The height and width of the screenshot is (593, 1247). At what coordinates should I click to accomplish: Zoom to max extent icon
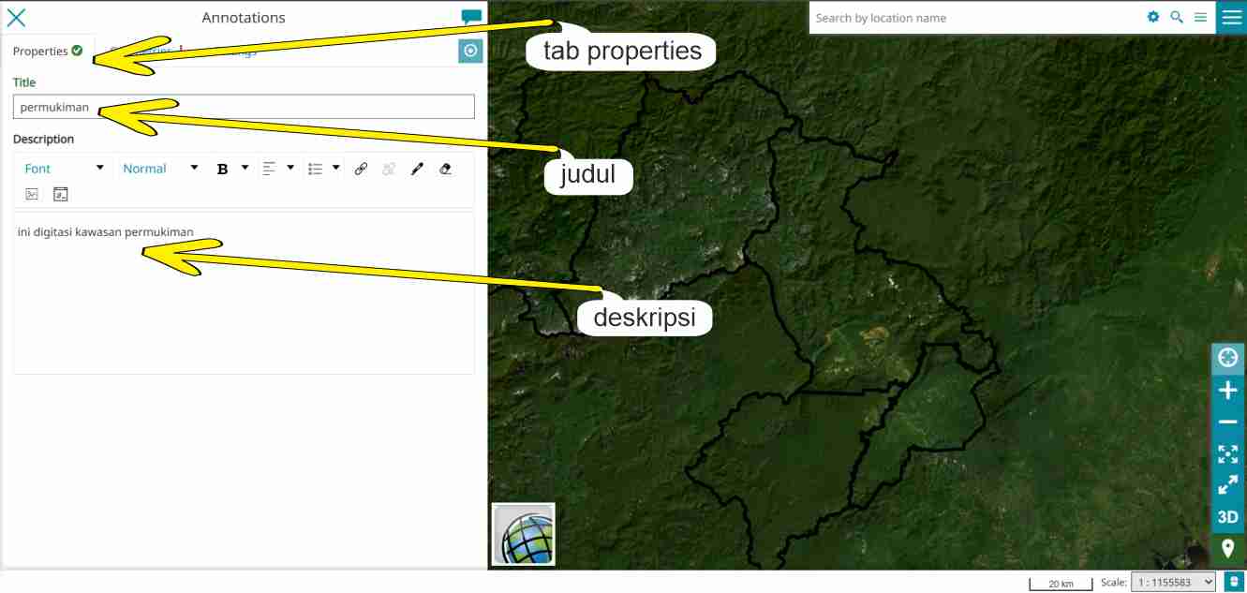[1227, 454]
